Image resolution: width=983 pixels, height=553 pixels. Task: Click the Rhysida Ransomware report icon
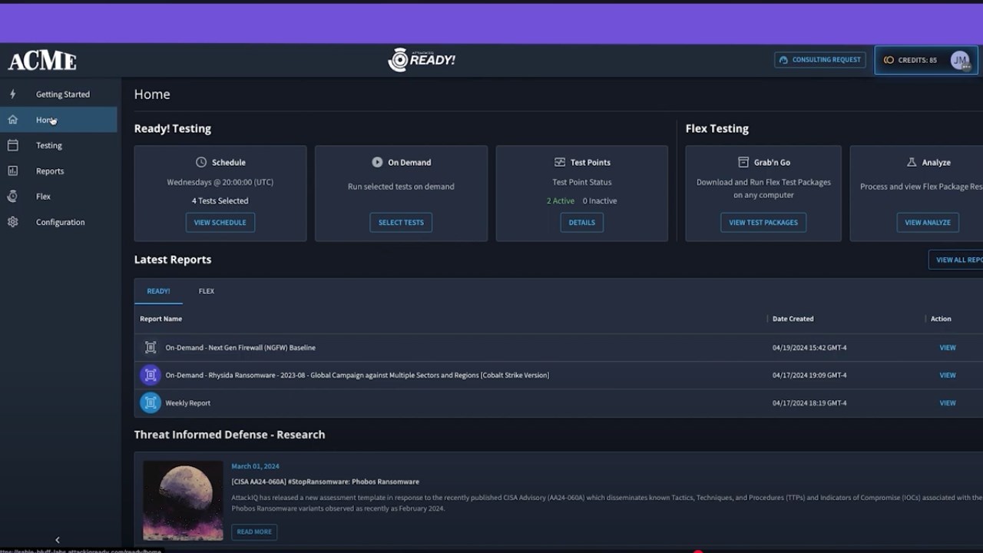coord(151,375)
